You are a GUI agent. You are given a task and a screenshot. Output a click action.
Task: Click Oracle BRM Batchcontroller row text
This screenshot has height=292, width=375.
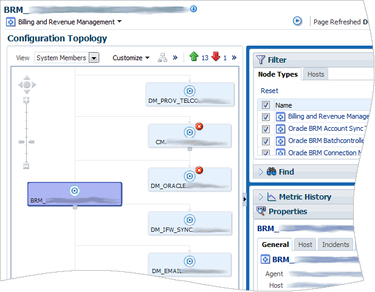point(326,141)
